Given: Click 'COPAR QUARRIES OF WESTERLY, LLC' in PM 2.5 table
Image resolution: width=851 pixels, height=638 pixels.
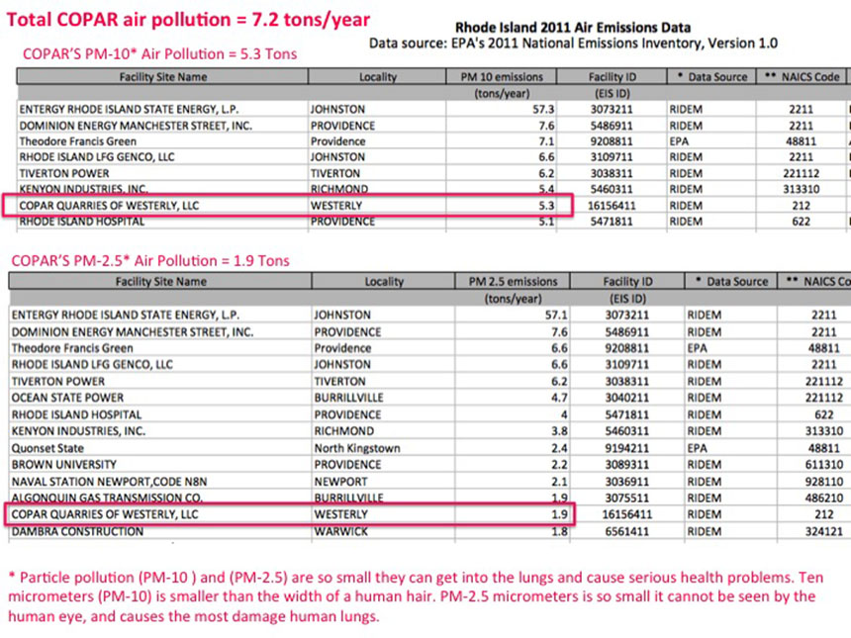Looking at the screenshot, I should 105,513.
